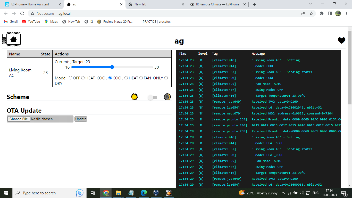352x198 pixels.
Task: Select the OFF mode radio button
Action: point(70,78)
